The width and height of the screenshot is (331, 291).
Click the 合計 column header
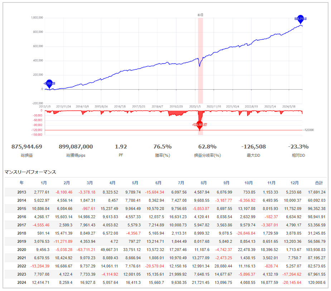coord(318,182)
